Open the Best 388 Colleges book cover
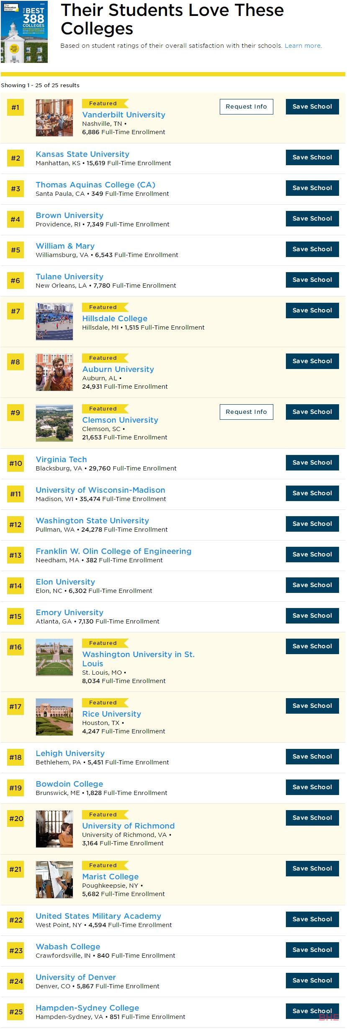 tap(24, 32)
